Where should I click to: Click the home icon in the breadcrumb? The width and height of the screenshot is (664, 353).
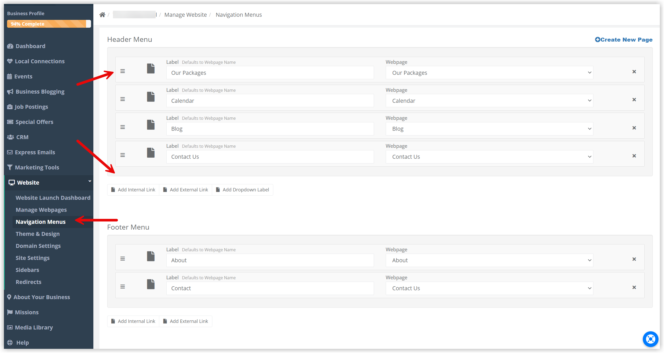[102, 15]
